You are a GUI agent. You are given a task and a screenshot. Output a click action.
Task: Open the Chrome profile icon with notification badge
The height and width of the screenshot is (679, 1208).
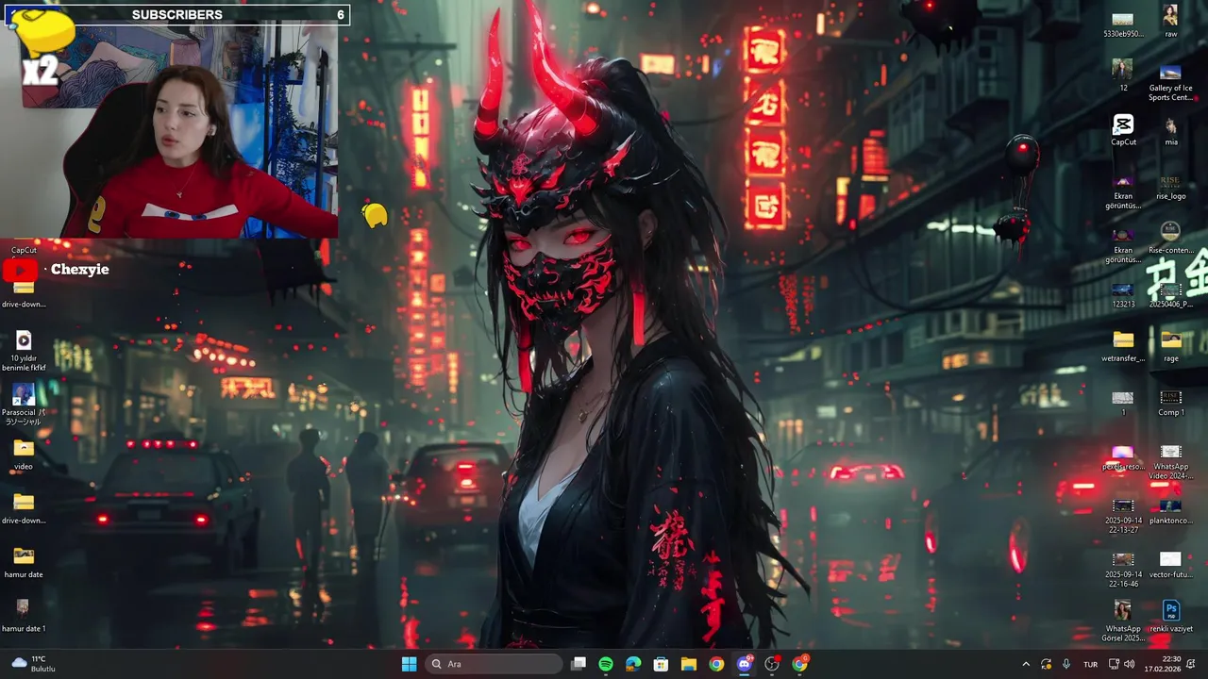click(x=800, y=664)
